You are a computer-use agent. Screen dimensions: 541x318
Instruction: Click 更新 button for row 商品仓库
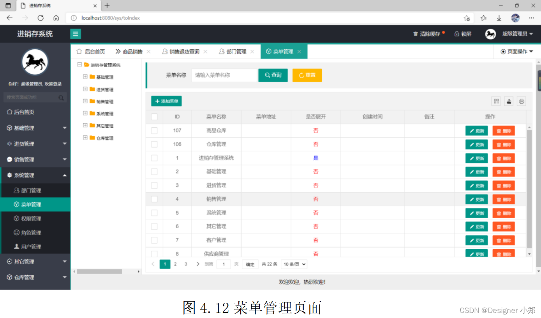(476, 131)
